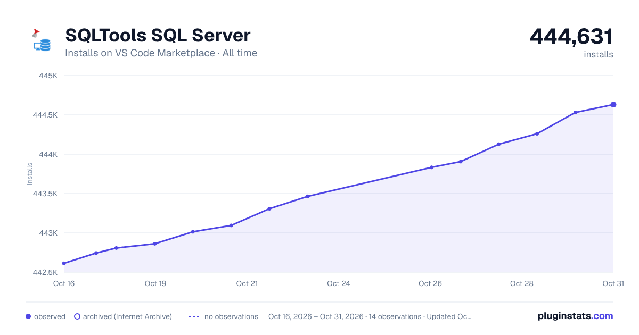Click the 444,631 installs total

[571, 36]
